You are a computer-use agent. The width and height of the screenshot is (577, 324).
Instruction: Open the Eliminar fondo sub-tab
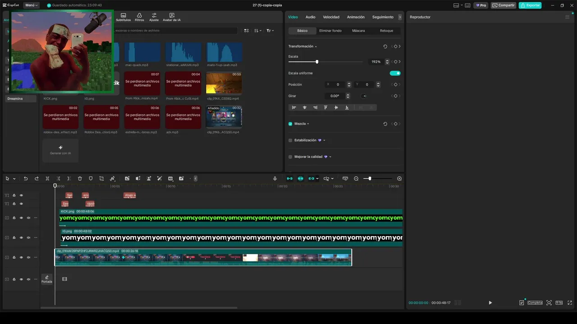pos(330,31)
